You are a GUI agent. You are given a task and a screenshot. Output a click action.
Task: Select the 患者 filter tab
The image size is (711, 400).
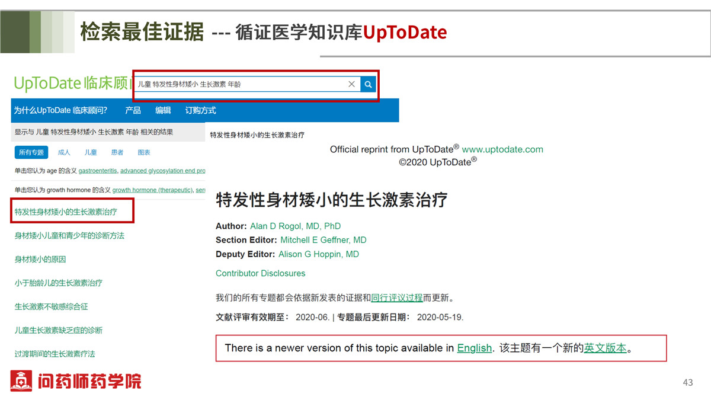117,152
